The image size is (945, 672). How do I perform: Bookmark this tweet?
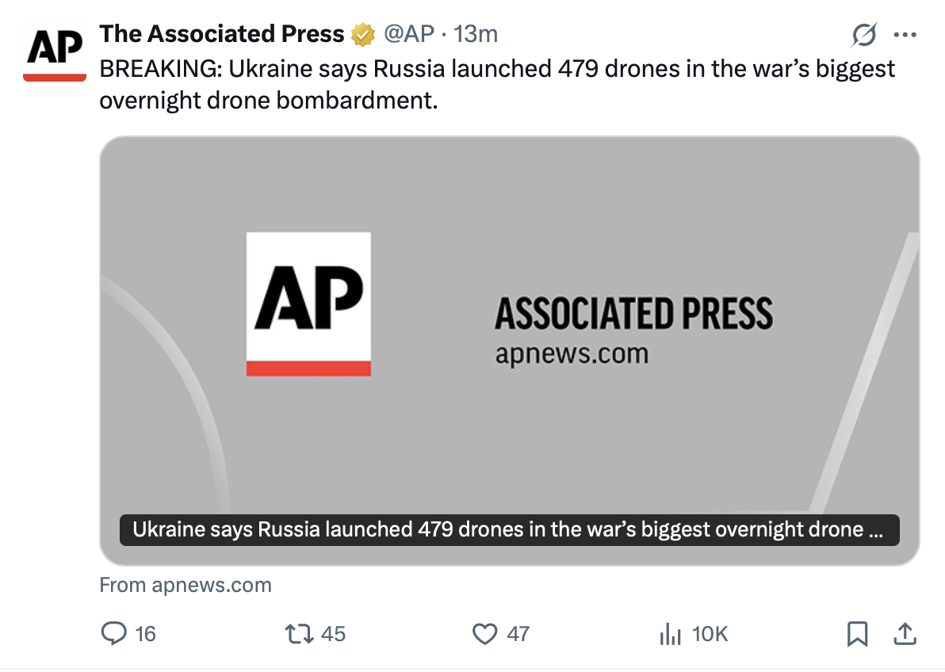coord(857,634)
